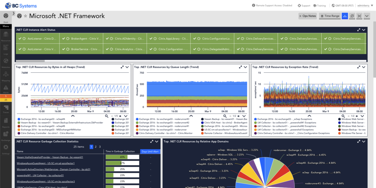Screen dimensions: 376x188
Task: Click the clone dashboard icon button
Action: click(352, 16)
